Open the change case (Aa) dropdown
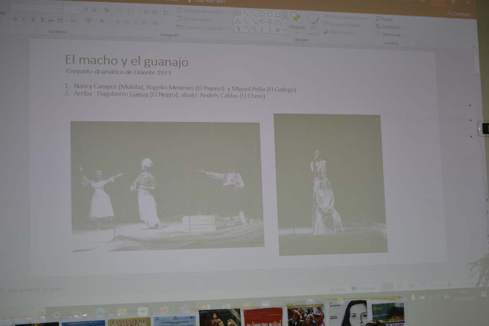This screenshot has height=326, width=489. coord(74,21)
